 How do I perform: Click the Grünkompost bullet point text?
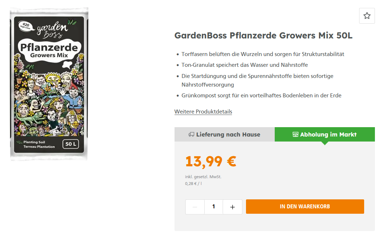(x=261, y=96)
